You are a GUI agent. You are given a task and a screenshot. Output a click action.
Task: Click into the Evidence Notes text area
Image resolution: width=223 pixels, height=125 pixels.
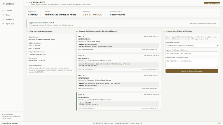click(x=192, y=63)
